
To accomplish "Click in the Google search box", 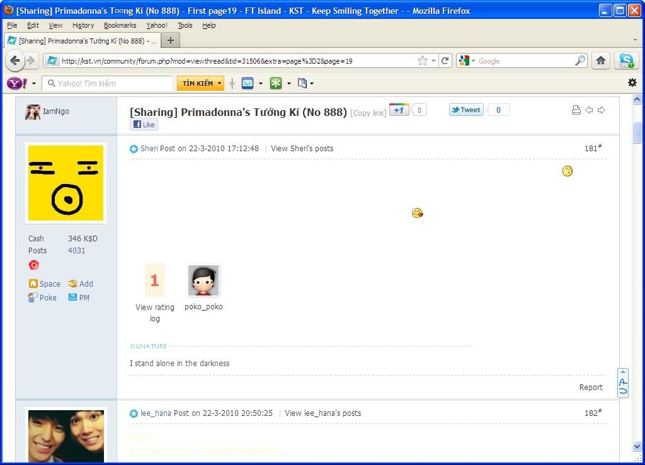I will coord(525,61).
